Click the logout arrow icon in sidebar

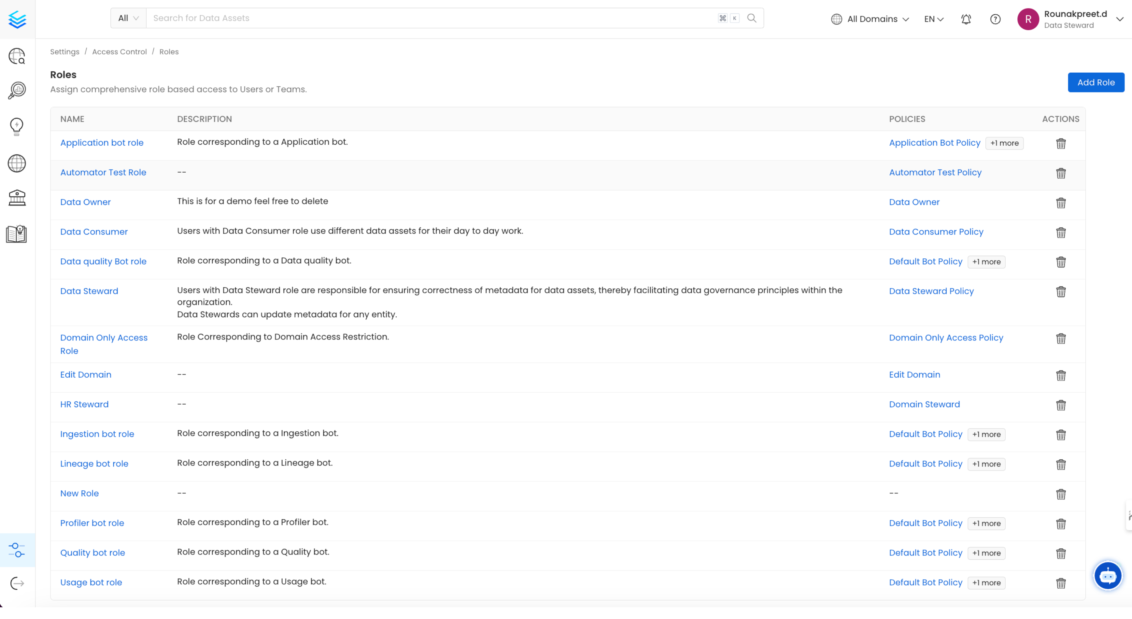17,583
